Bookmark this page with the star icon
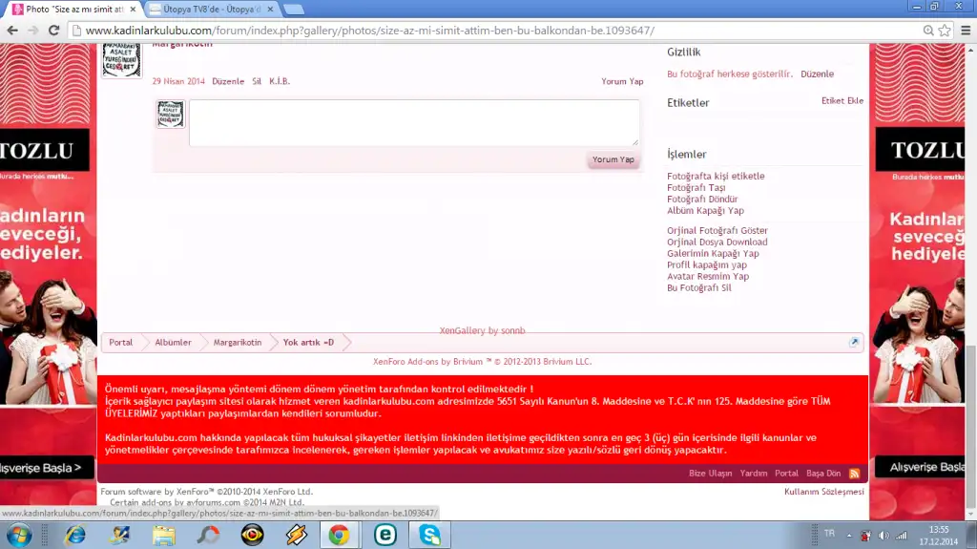Image resolution: width=977 pixels, height=549 pixels. pyautogui.click(x=945, y=30)
